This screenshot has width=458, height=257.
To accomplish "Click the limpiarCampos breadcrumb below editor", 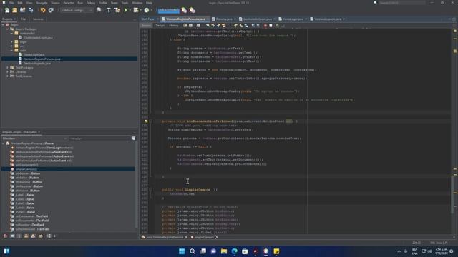I will coord(204,237).
